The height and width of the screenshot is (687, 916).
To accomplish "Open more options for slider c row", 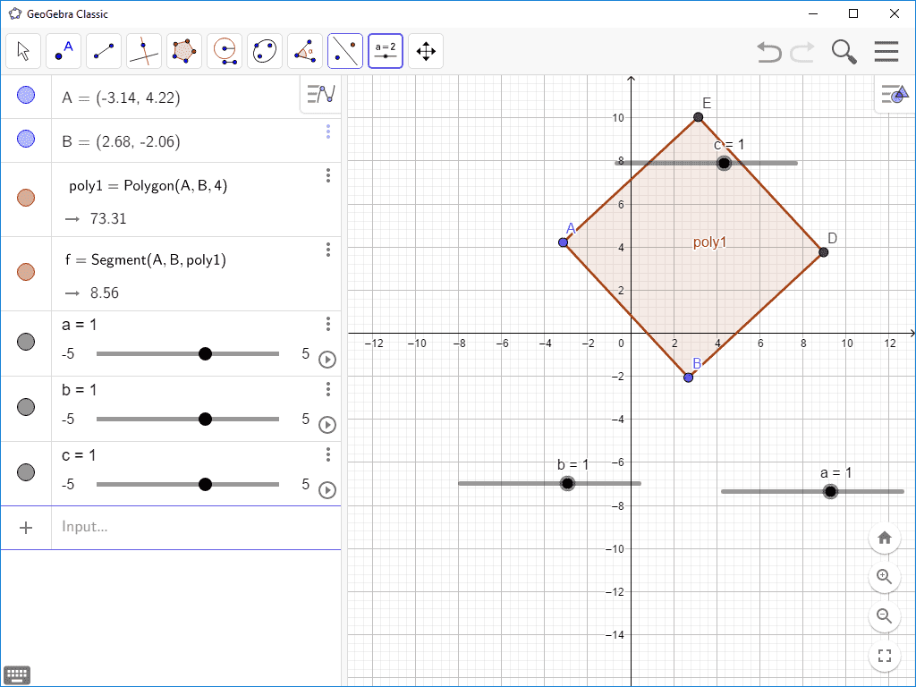I will pyautogui.click(x=328, y=454).
